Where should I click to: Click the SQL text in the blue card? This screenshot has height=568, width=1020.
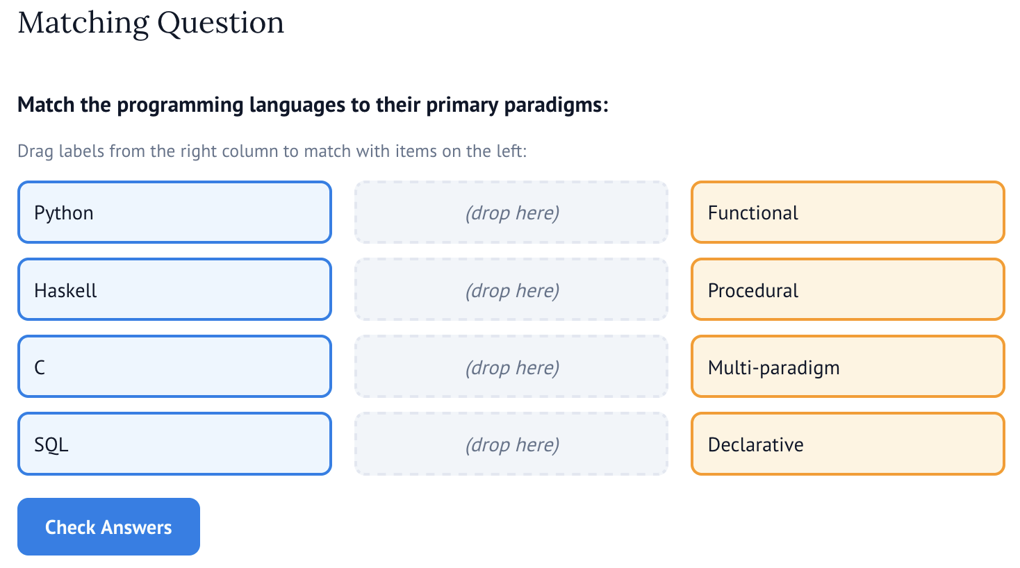51,444
